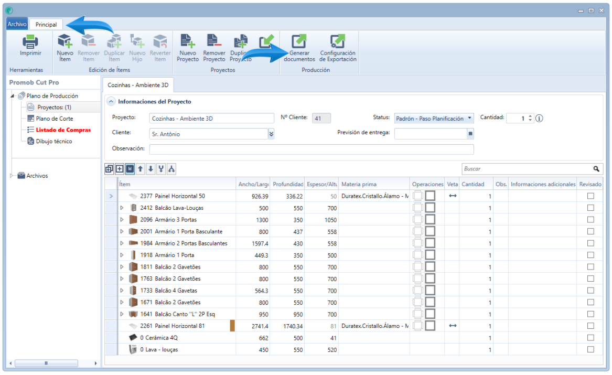Click the Proyecto name field
Viewport: 612px width, 375px height.
pos(211,118)
